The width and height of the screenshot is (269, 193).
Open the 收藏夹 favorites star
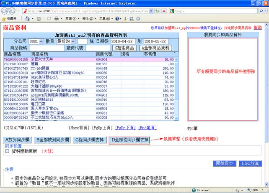point(8,19)
